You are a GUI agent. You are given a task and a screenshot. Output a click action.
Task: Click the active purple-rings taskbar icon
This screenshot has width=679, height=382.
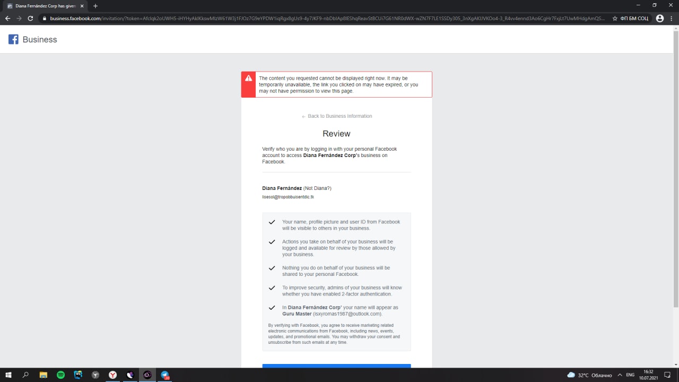point(147,375)
